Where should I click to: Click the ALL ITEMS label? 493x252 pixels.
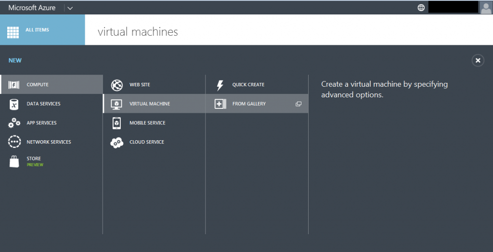[37, 30]
